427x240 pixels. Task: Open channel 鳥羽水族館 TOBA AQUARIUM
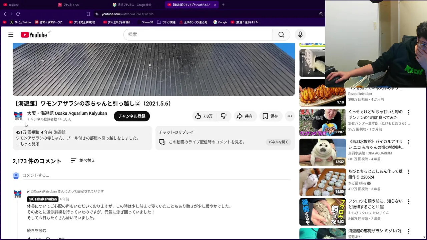coord(370,153)
